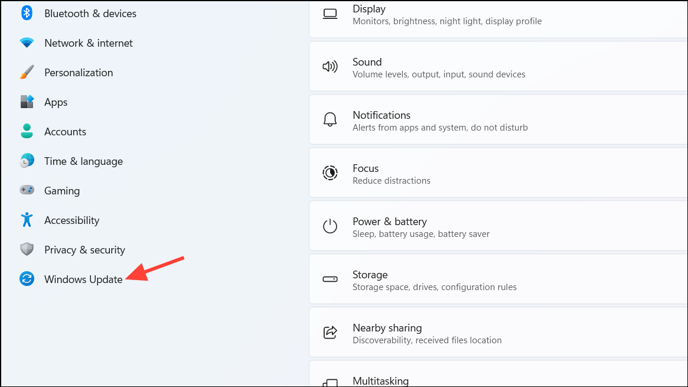Viewport: 688px width, 387px height.
Task: Click the Power & battery icon
Action: point(330,225)
